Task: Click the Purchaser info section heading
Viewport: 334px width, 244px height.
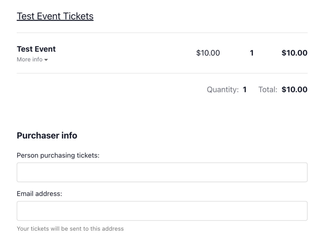Action: pyautogui.click(x=47, y=135)
